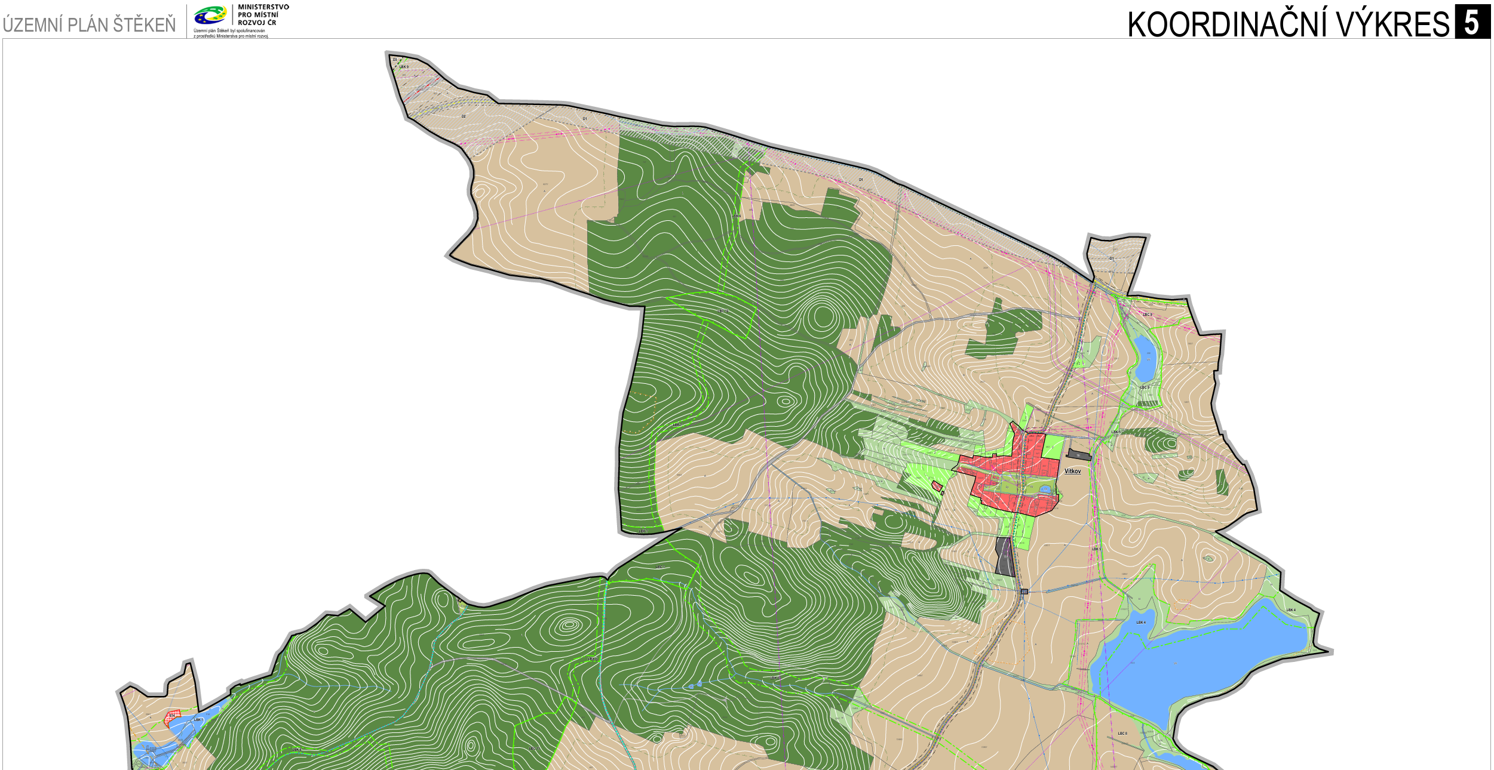
Task: Click the LBC 9 label below the pond
Action: [1144, 387]
